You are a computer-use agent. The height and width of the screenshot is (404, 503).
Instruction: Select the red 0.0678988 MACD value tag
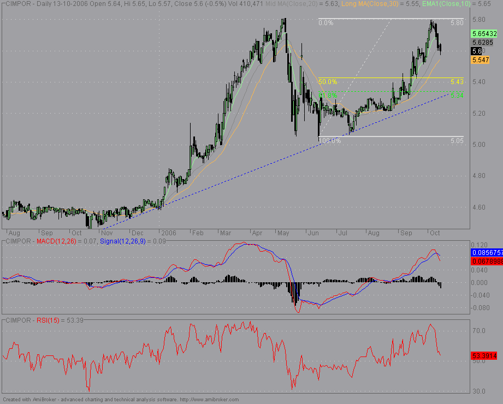tap(487, 262)
